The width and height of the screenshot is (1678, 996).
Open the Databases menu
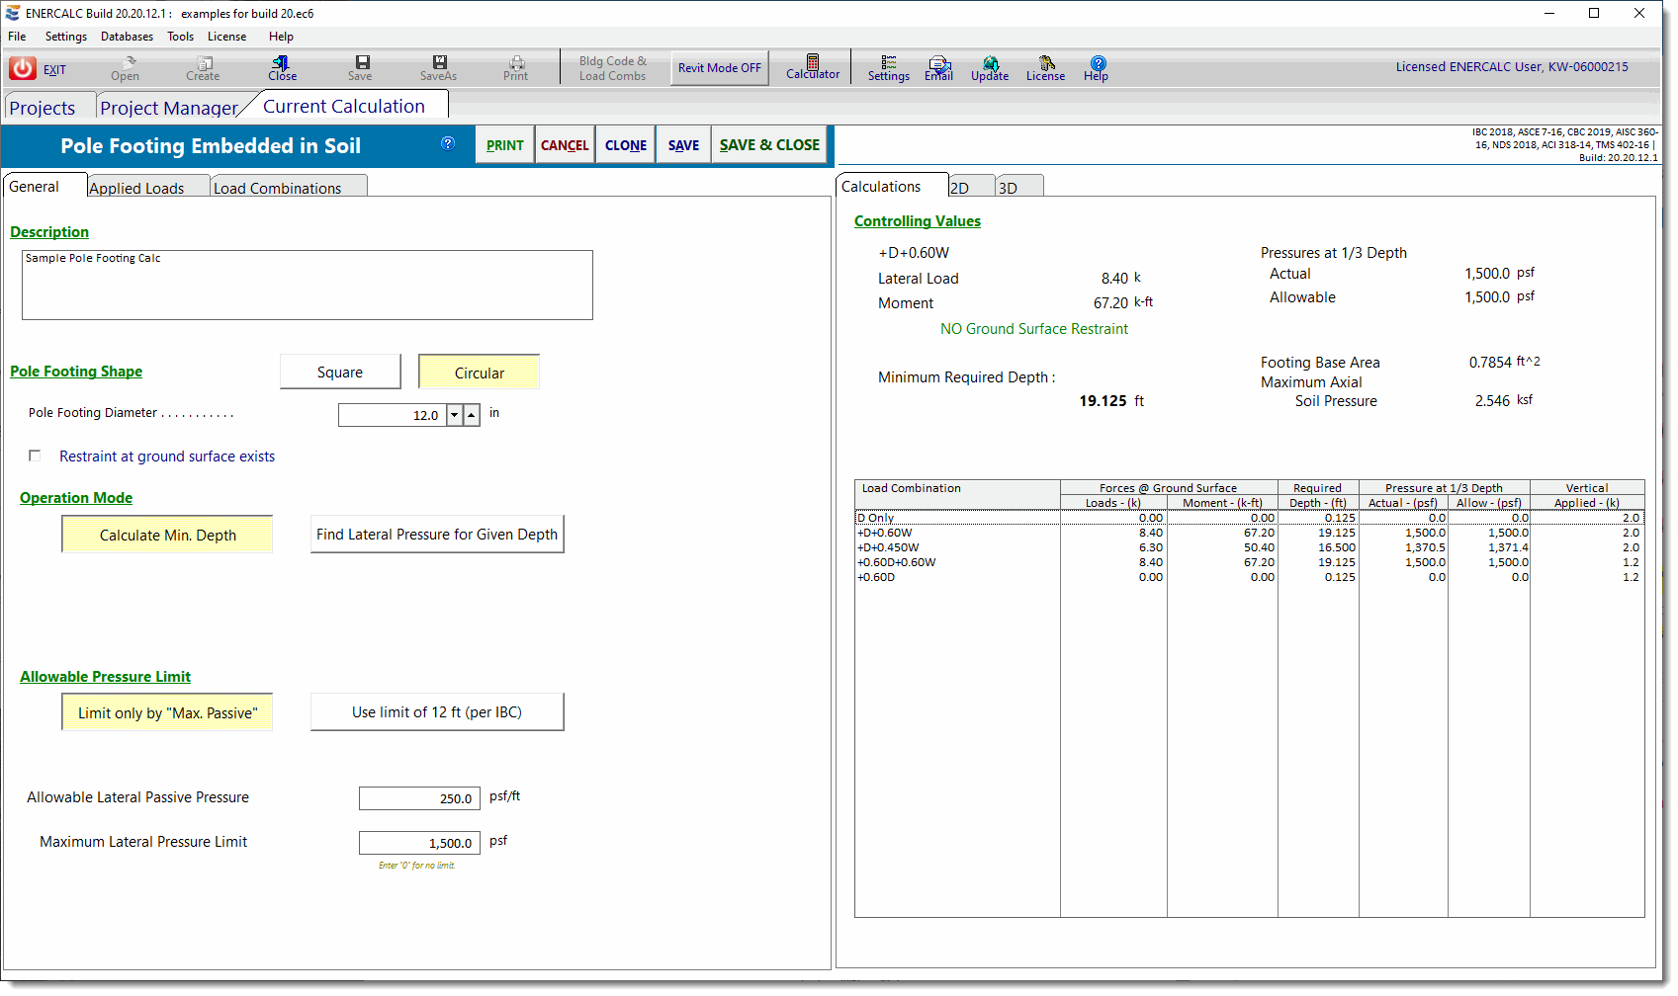(127, 37)
